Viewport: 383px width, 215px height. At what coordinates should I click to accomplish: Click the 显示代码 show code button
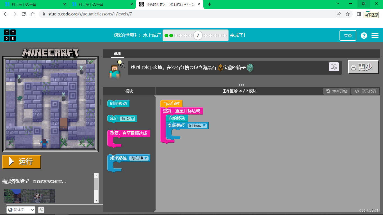coord(365,91)
